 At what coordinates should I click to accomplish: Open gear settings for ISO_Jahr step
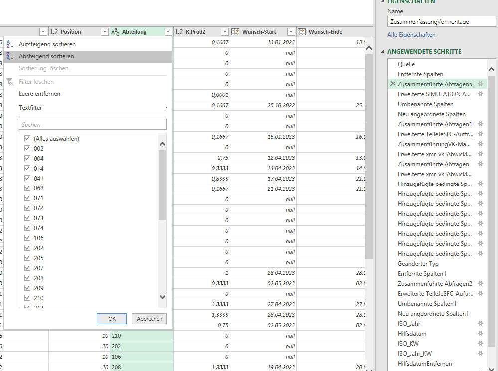pyautogui.click(x=480, y=323)
